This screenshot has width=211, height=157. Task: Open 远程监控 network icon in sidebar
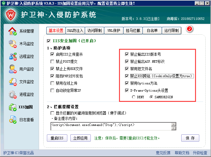pos(13,56)
